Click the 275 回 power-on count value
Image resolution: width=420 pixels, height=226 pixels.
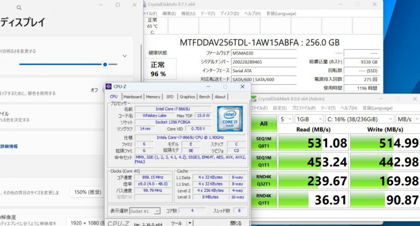click(x=361, y=79)
